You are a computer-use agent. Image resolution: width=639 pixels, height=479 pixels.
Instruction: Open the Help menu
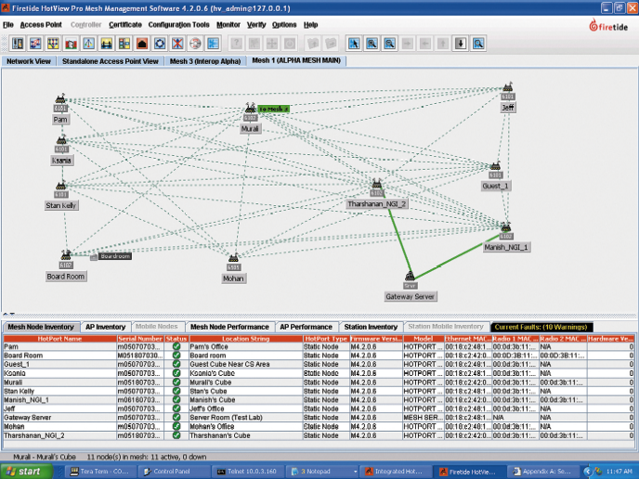(x=310, y=25)
